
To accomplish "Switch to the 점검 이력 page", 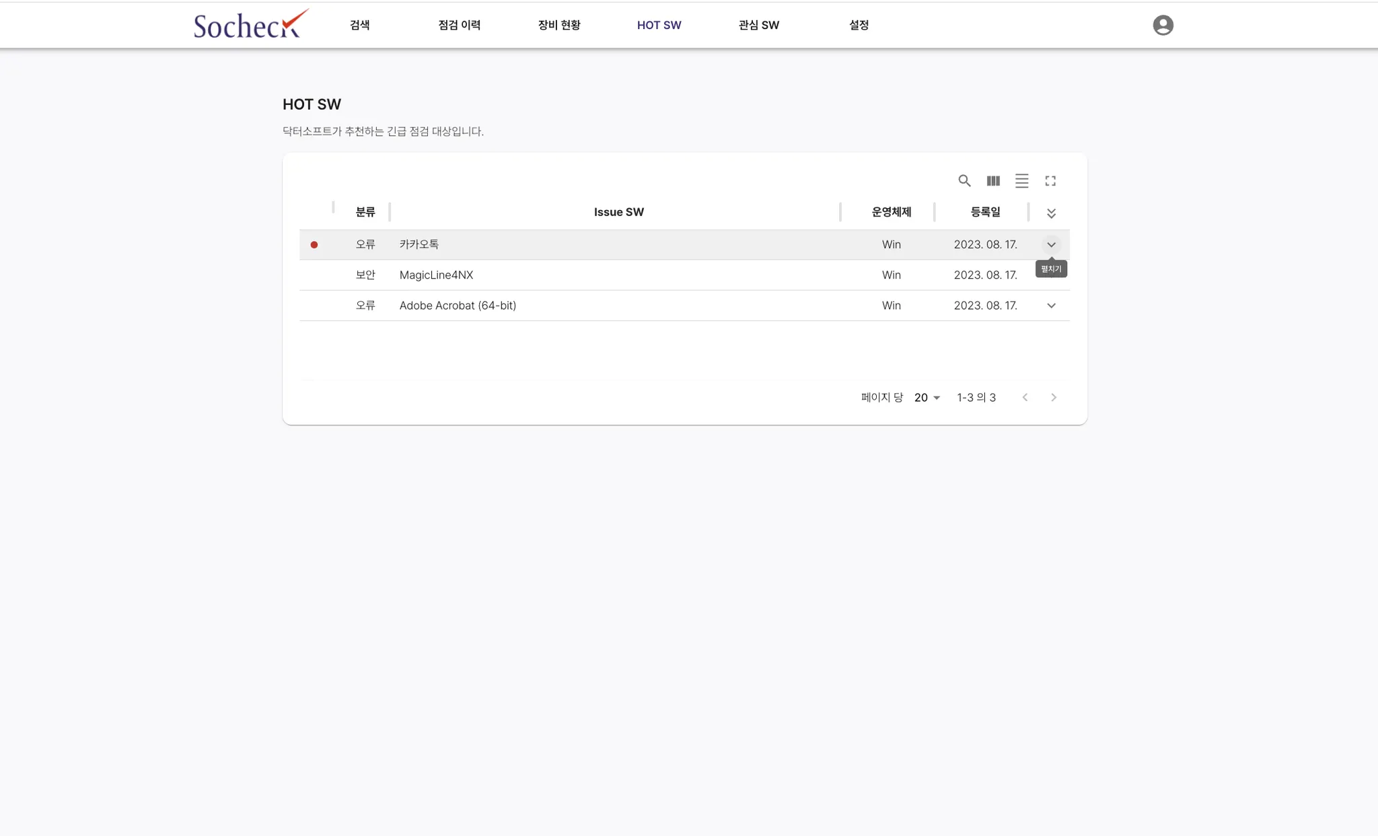I will 460,25.
